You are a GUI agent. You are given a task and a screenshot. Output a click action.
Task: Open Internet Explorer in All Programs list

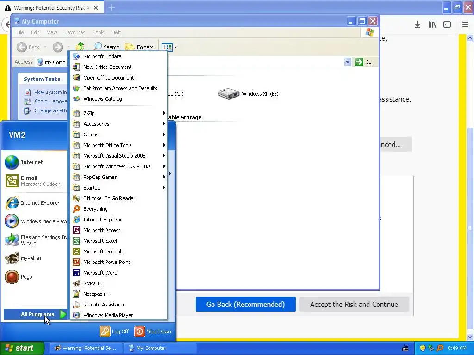coord(118,220)
